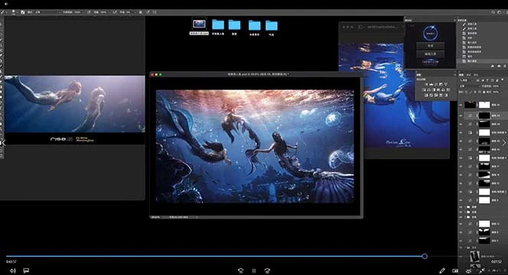Screen dimensions: 508x275
Task: Open the smoothing percentage dropdown
Action: pyautogui.click(x=132, y=12)
